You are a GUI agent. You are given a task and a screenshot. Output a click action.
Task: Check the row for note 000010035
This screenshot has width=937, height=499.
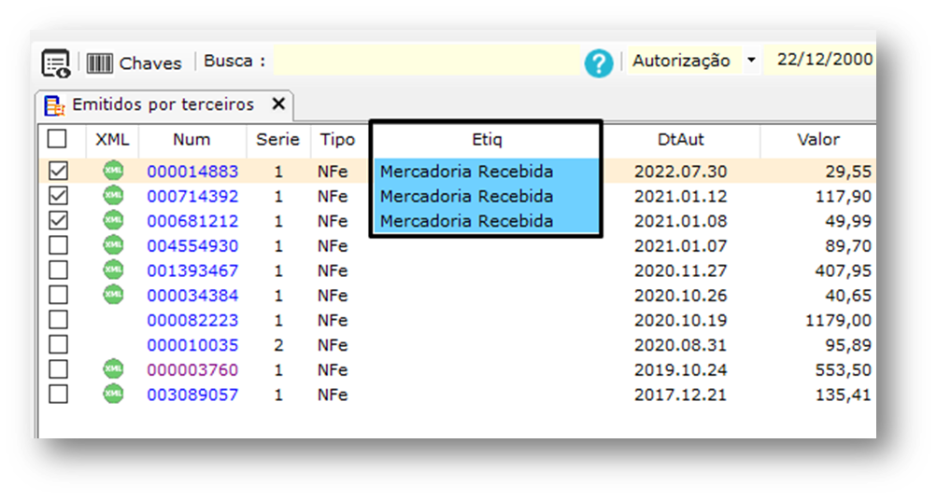(58, 344)
